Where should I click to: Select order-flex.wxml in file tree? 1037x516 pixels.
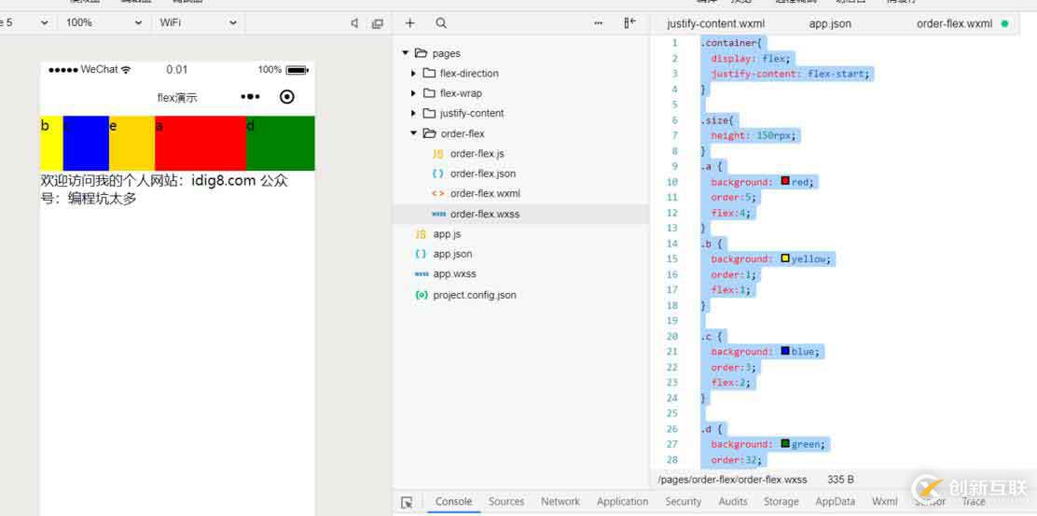pos(520,194)
